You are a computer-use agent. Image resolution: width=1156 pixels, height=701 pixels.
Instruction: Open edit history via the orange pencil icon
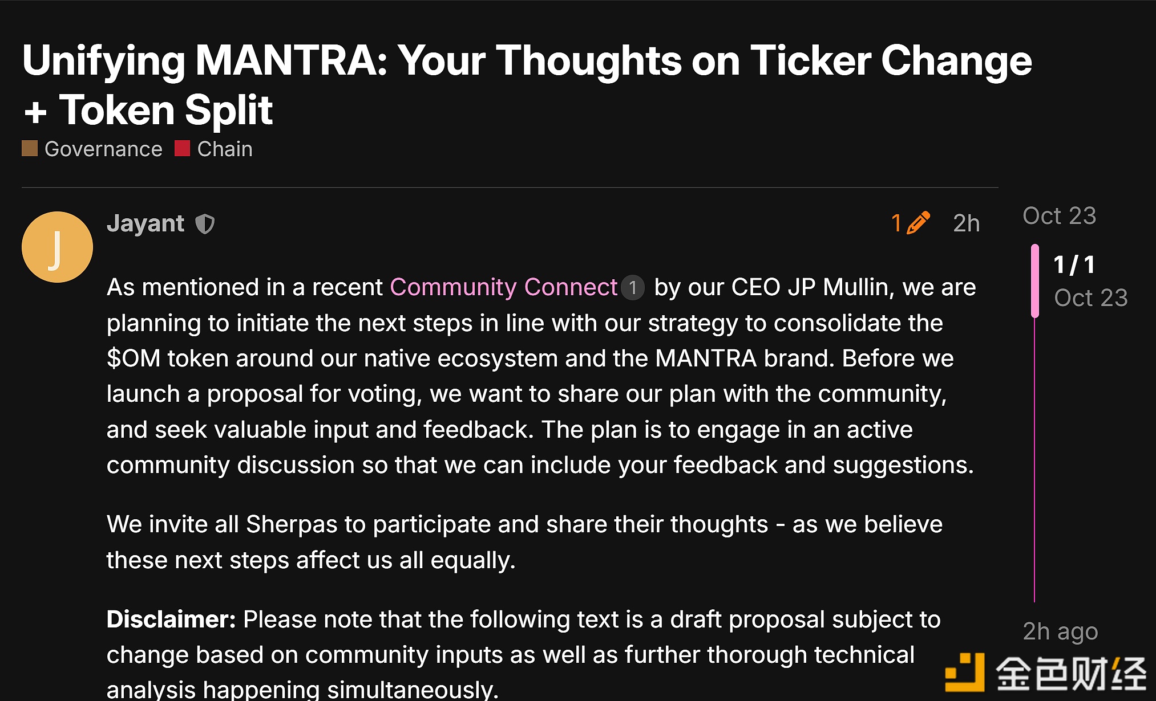coord(917,223)
